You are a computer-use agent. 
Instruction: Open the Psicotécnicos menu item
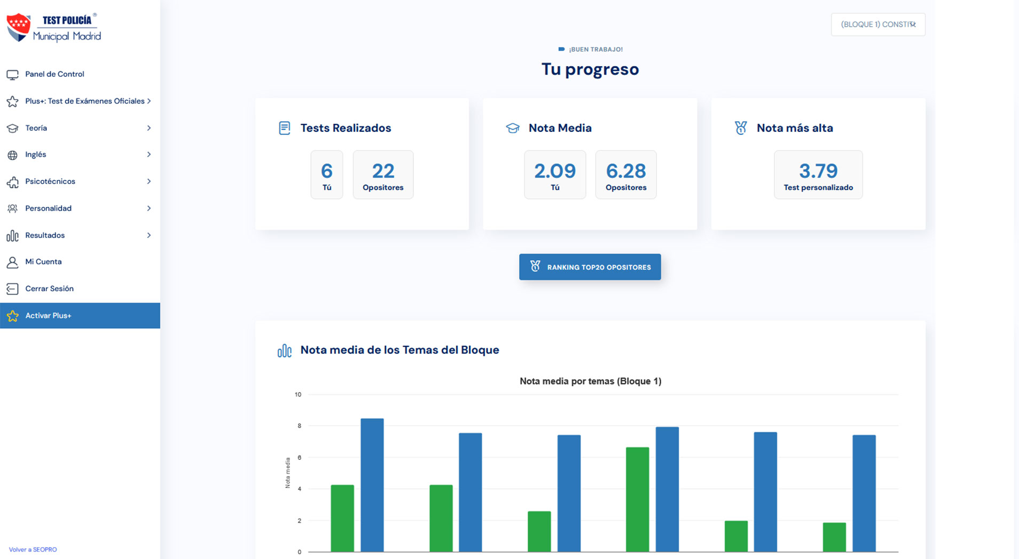tap(50, 181)
